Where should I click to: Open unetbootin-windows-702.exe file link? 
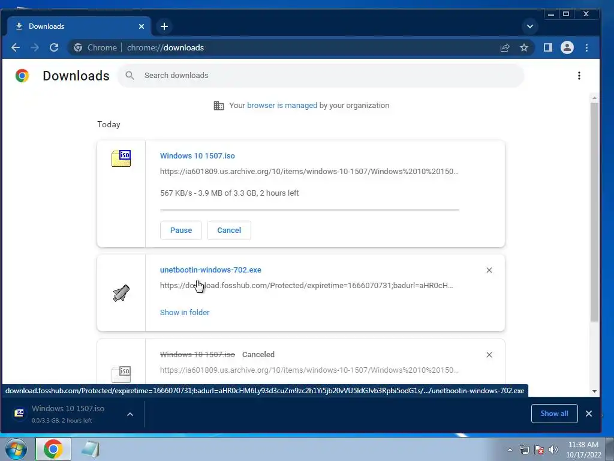point(210,270)
